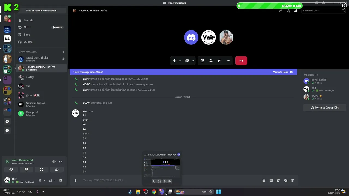Send a gift from the message bar
The image size is (349, 196).
[264, 180]
